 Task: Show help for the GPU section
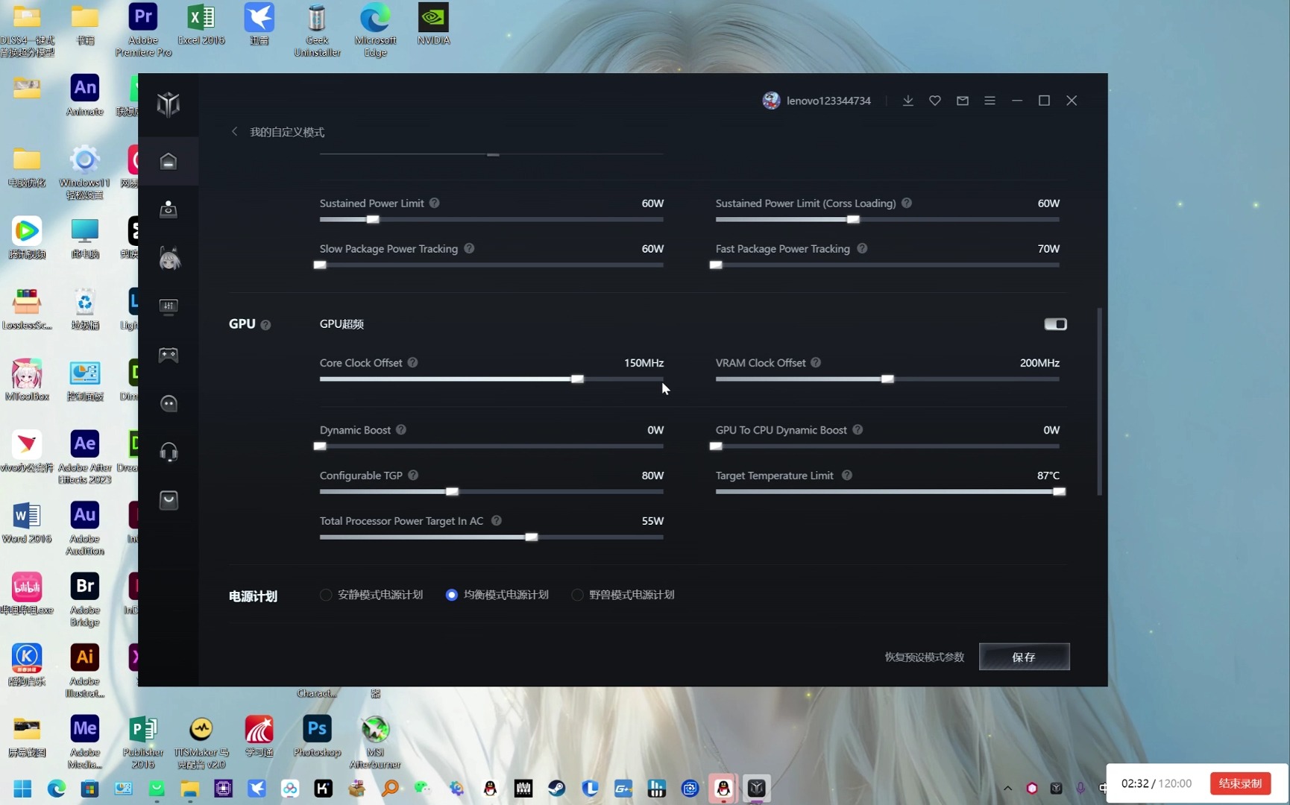pyautogui.click(x=265, y=325)
